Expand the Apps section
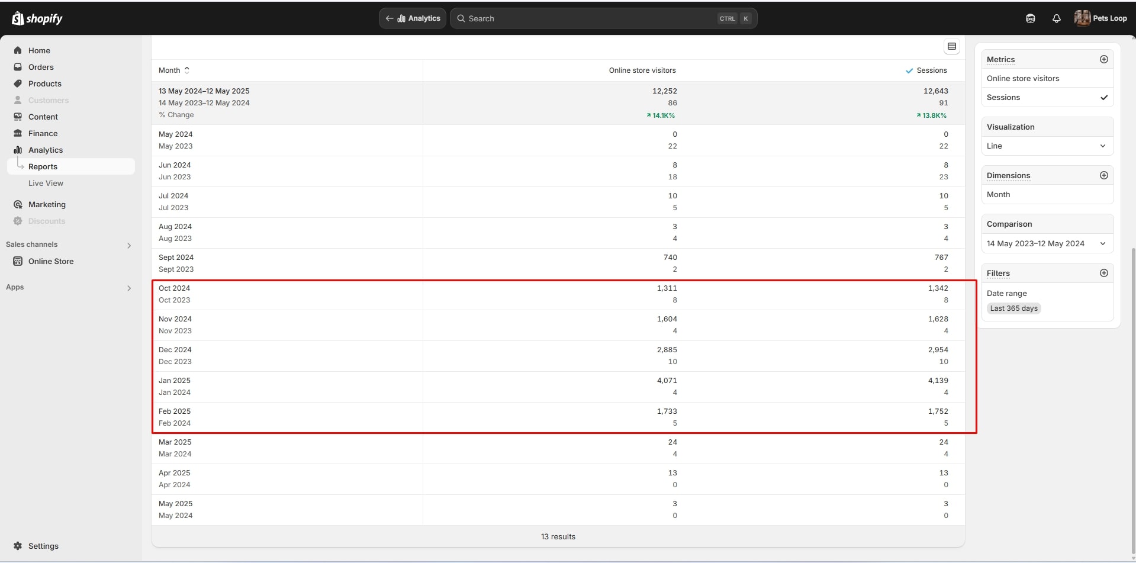The image size is (1136, 563). pos(128,288)
